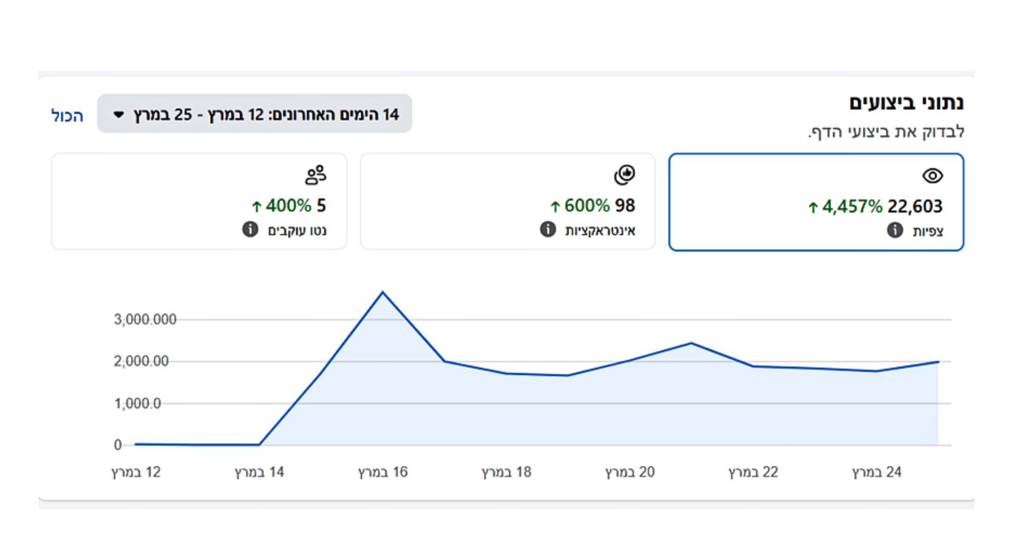This screenshot has width=1013, height=547.
Task: Click the נתוני ביצועים heading
Action: 906,103
